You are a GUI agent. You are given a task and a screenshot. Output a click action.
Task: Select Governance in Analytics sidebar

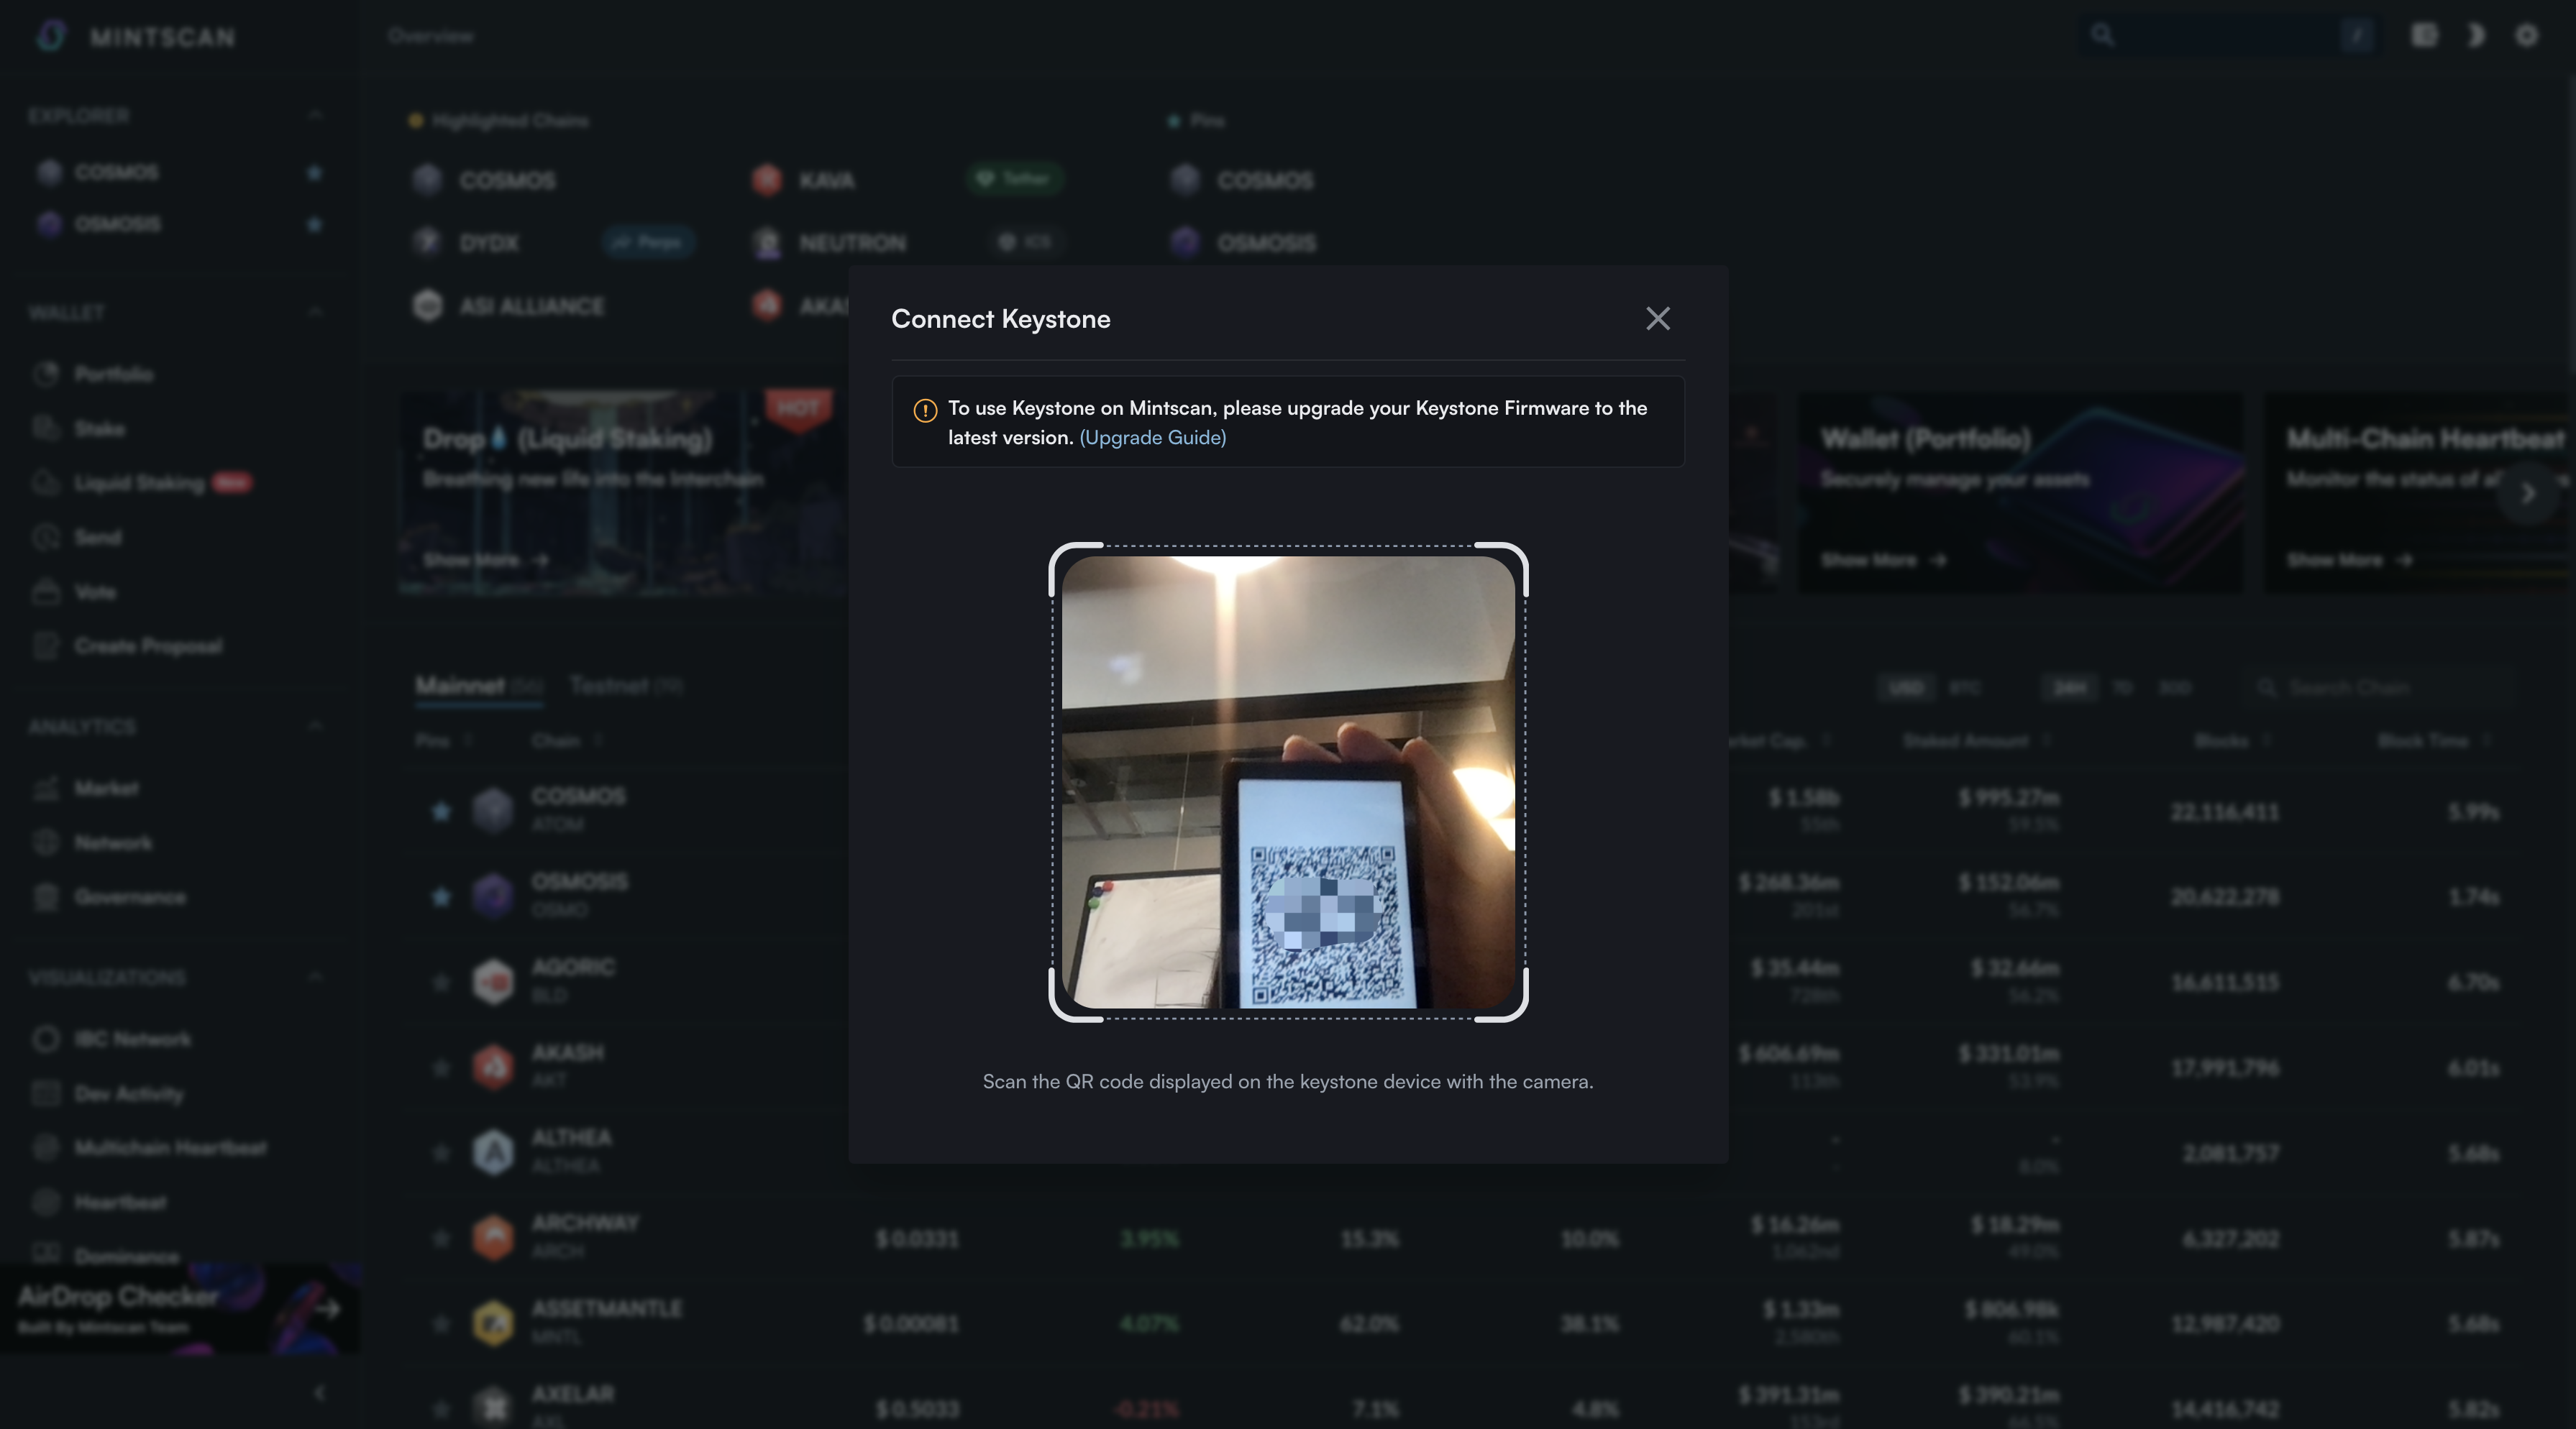tap(129, 897)
